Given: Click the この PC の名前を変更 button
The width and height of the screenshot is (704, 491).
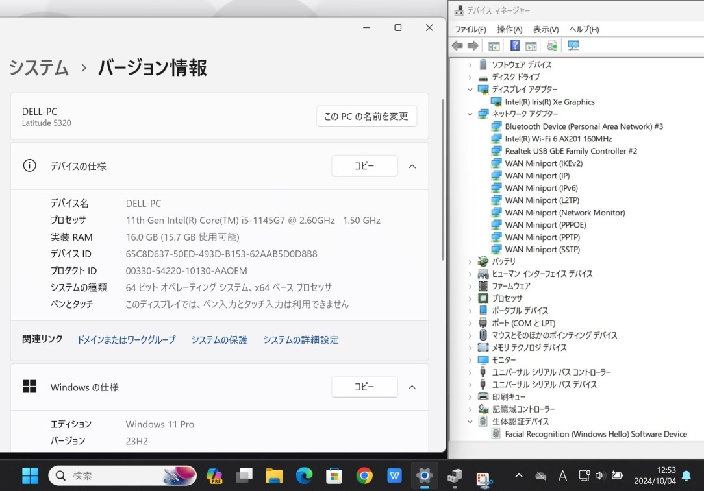Looking at the screenshot, I should (x=366, y=116).
